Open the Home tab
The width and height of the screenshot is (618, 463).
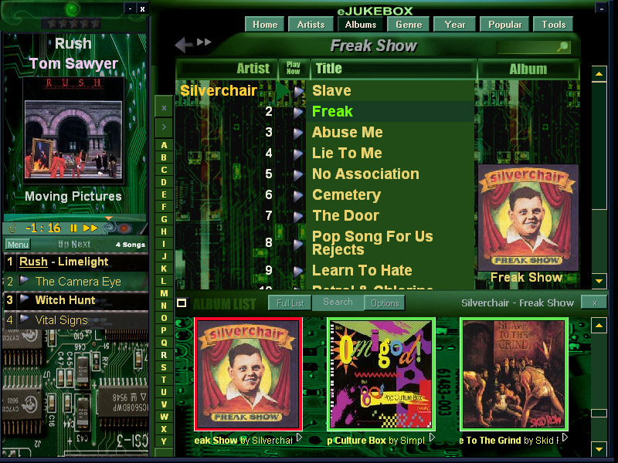(265, 25)
